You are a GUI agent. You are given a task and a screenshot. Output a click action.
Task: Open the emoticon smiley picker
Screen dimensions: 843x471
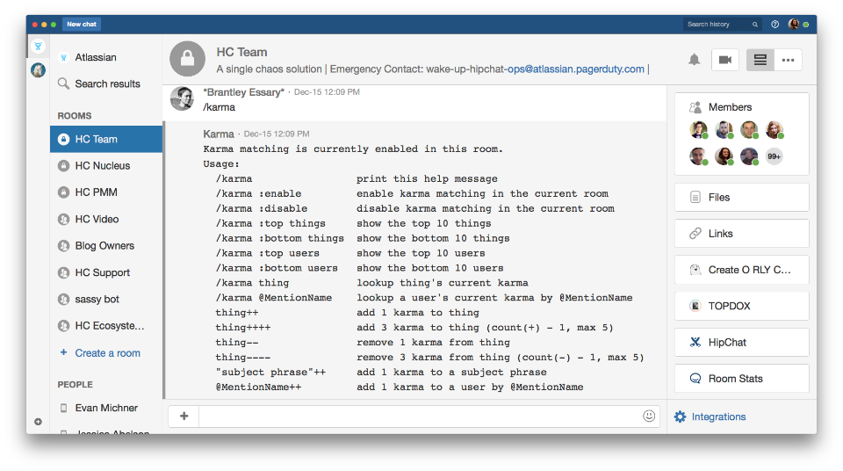(x=649, y=416)
